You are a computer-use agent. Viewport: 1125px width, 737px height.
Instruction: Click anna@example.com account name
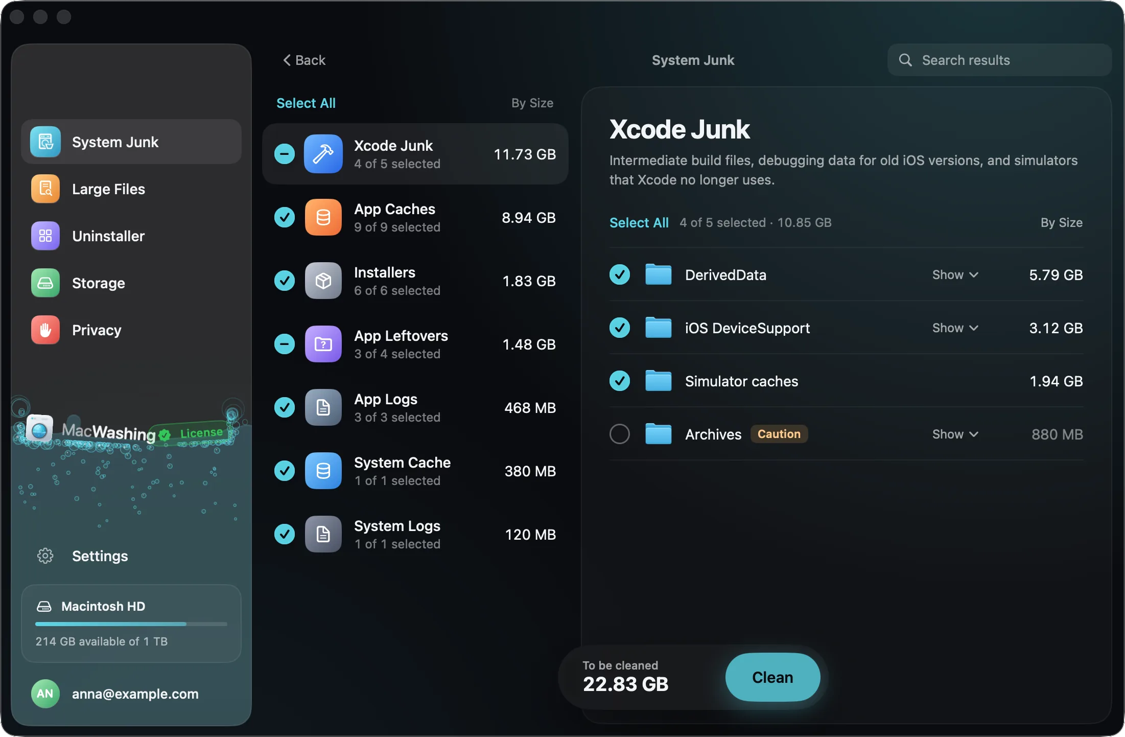(135, 694)
